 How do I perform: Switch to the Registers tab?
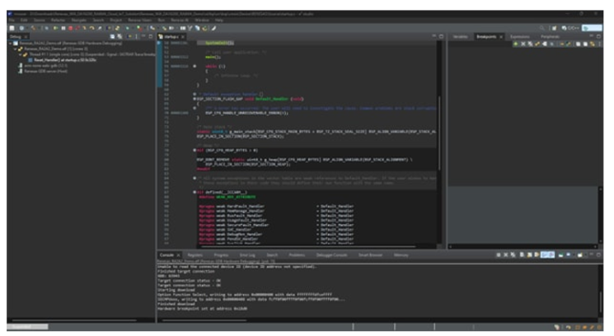195,255
